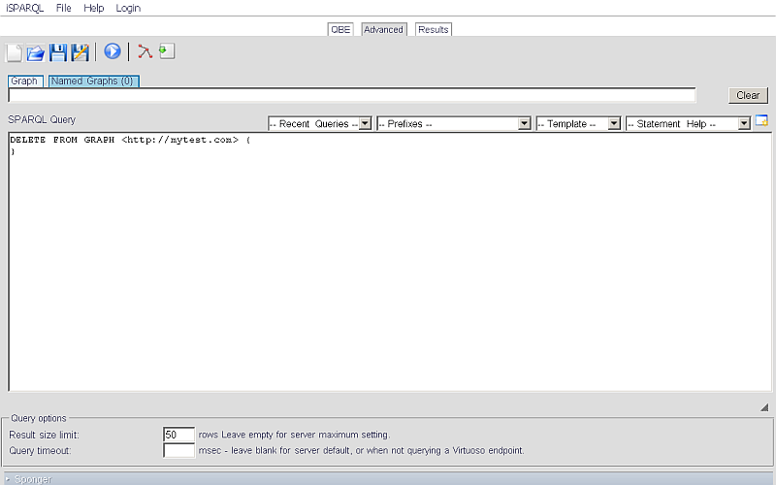This screenshot has height=485, width=776.
Task: Switch to the QBE tab
Action: click(x=340, y=30)
